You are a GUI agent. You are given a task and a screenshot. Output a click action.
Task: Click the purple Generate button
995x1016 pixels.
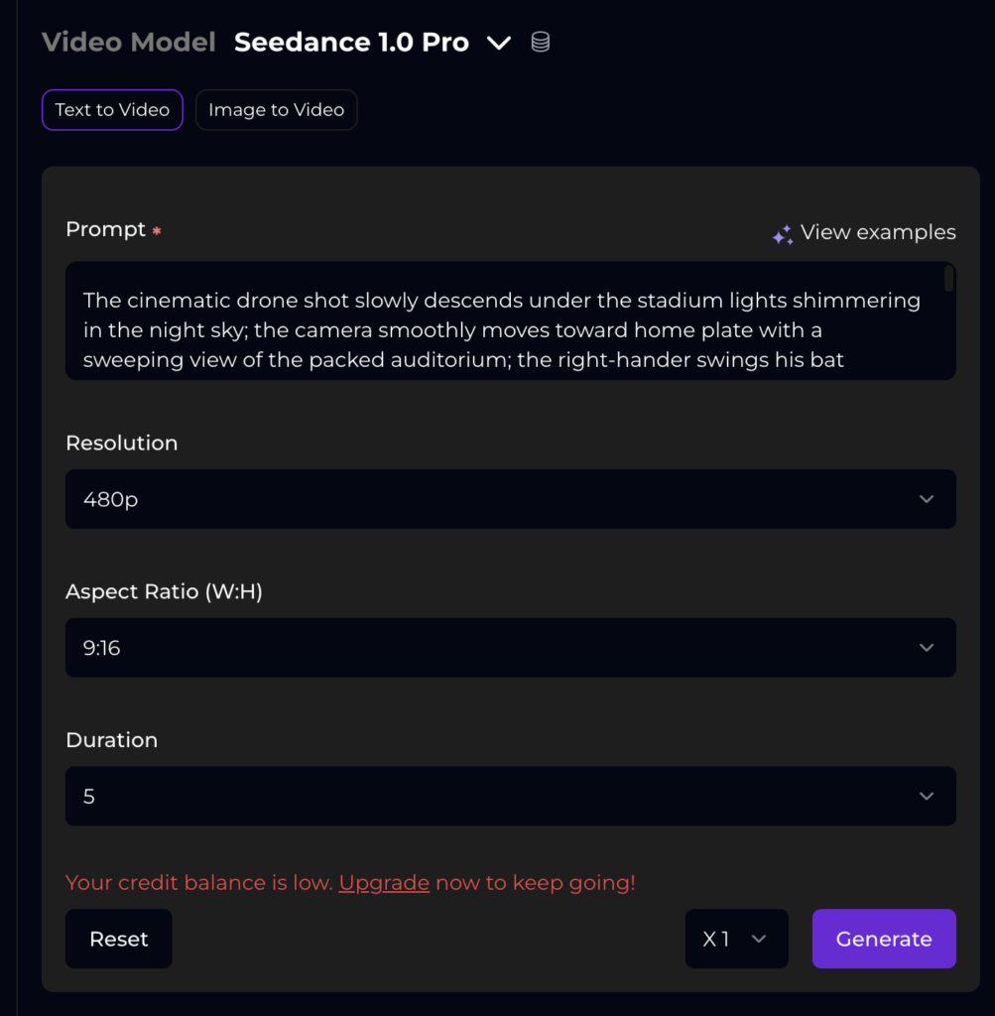pos(884,939)
